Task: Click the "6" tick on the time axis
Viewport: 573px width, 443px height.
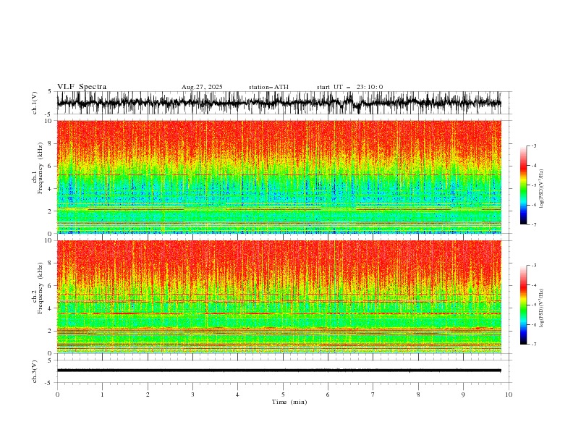Action: click(x=328, y=395)
